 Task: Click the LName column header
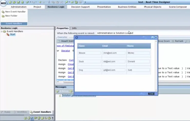90,46
